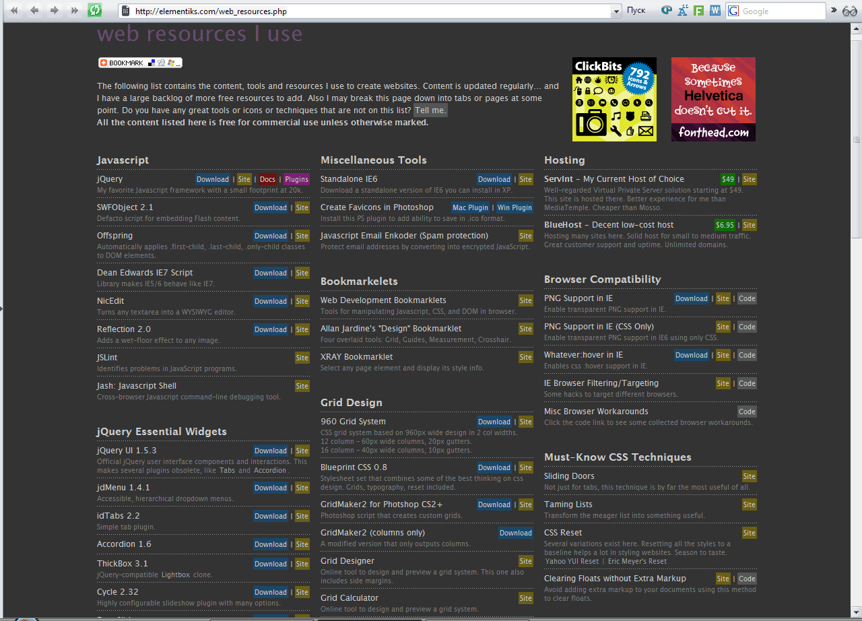
Task: Click the Google search engine icon
Action: [x=733, y=11]
